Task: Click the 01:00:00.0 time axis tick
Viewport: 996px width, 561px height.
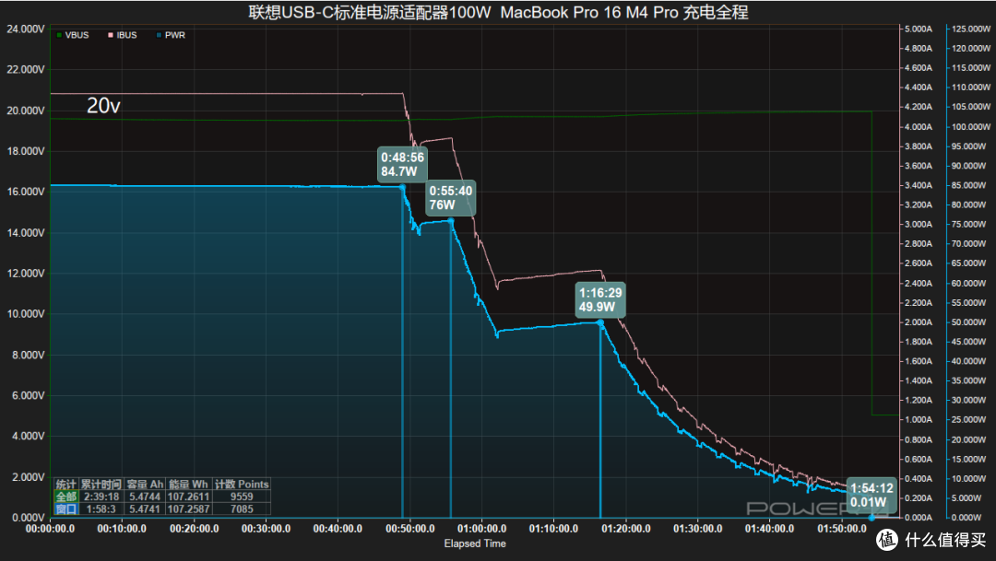Action: click(x=481, y=529)
